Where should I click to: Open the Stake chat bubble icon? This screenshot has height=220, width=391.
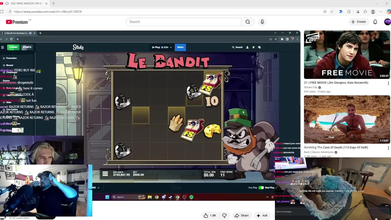[259, 47]
